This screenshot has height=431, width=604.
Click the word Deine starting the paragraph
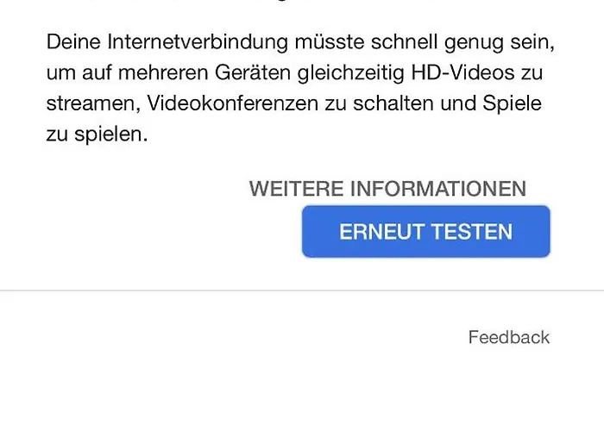(x=73, y=41)
